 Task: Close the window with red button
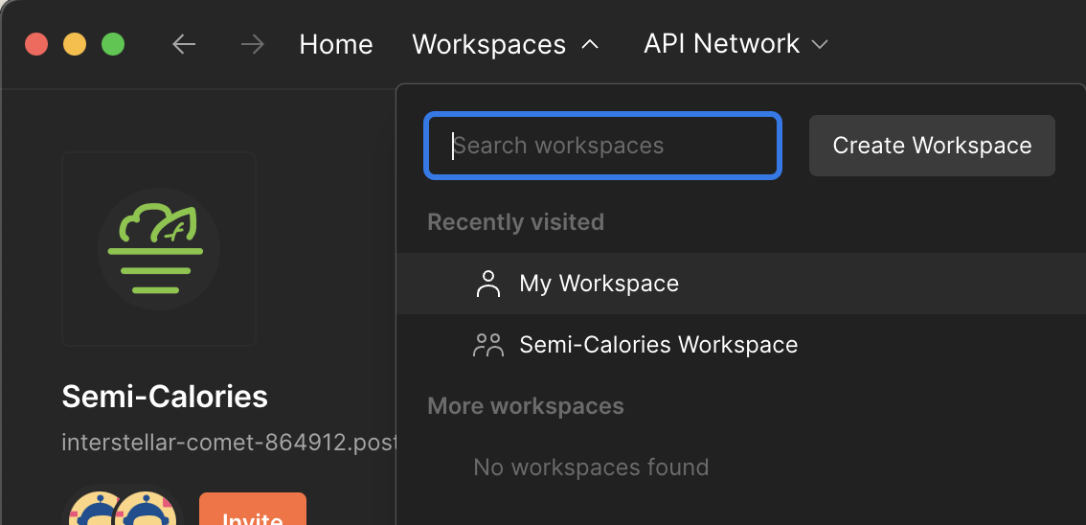pyautogui.click(x=36, y=44)
